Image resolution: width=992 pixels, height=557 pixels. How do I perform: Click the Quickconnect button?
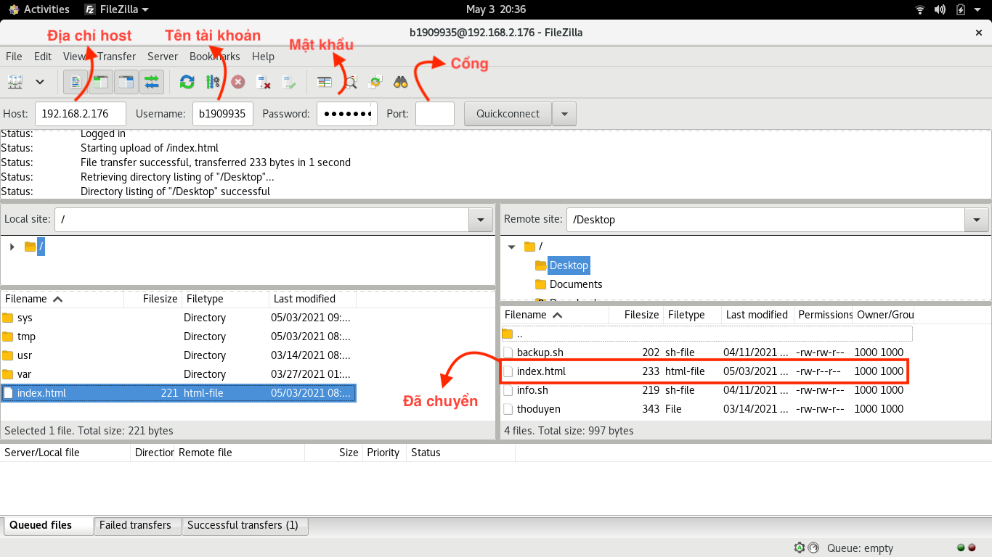[x=508, y=114]
